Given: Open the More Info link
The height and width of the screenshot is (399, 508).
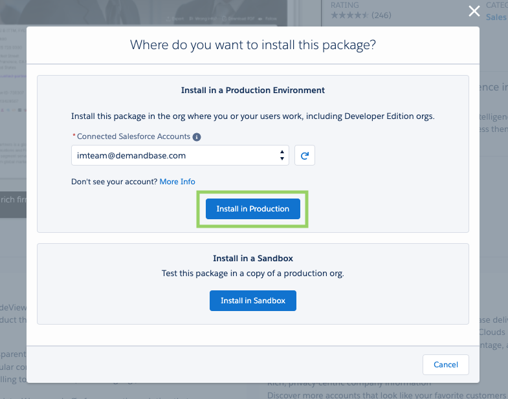Looking at the screenshot, I should point(177,182).
